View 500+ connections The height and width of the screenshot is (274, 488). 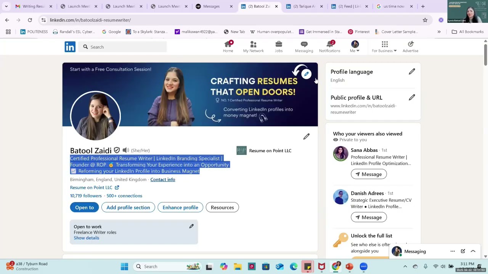point(124,196)
